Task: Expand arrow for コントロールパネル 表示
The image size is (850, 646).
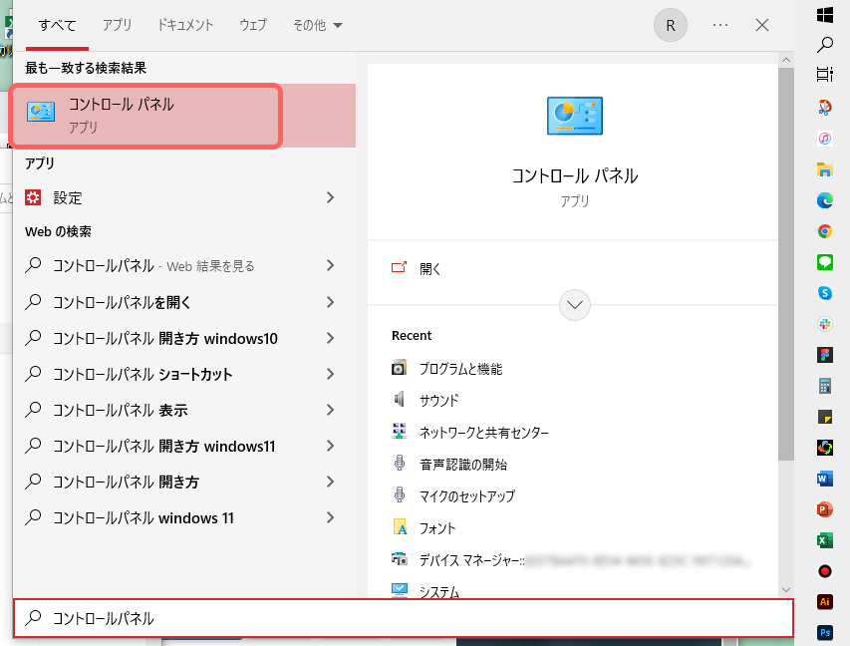Action: tap(331, 410)
